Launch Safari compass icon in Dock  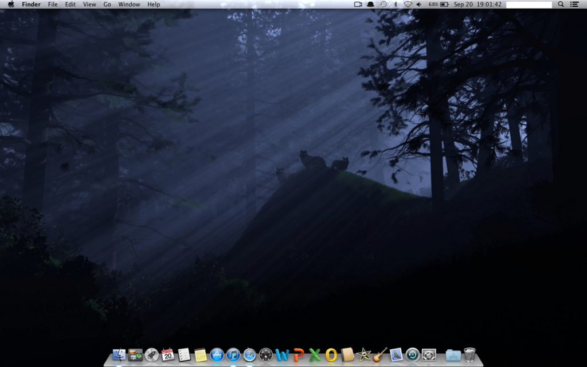click(249, 354)
